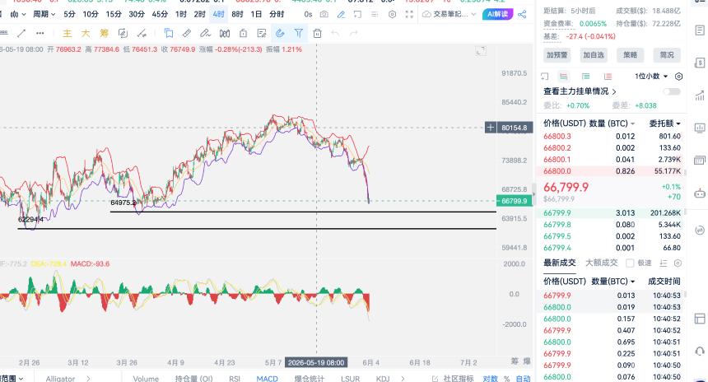Select sell-only red order book view
708x382 pixels.
608,77
